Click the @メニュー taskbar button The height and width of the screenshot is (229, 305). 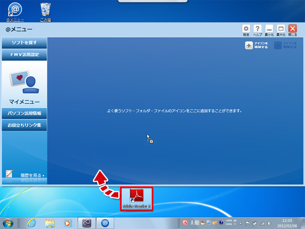point(105,223)
